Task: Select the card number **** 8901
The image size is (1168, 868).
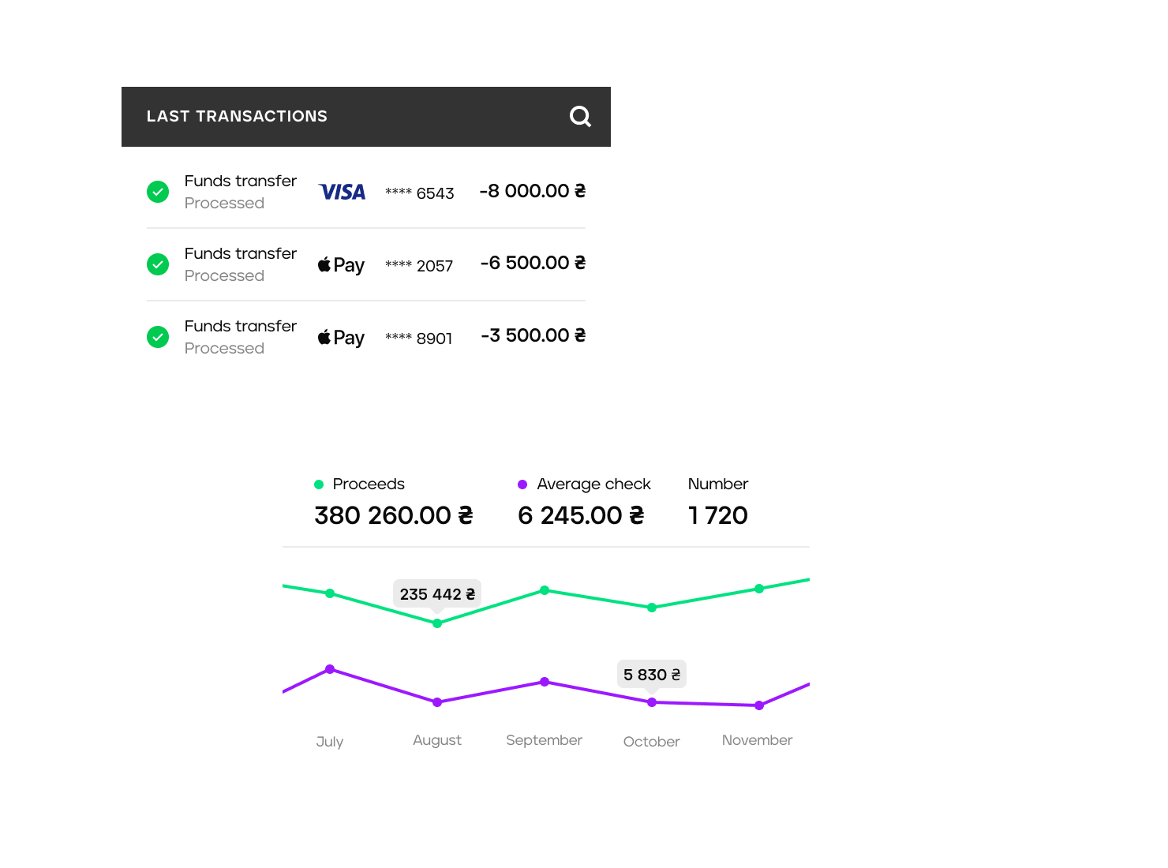Action: coord(419,339)
